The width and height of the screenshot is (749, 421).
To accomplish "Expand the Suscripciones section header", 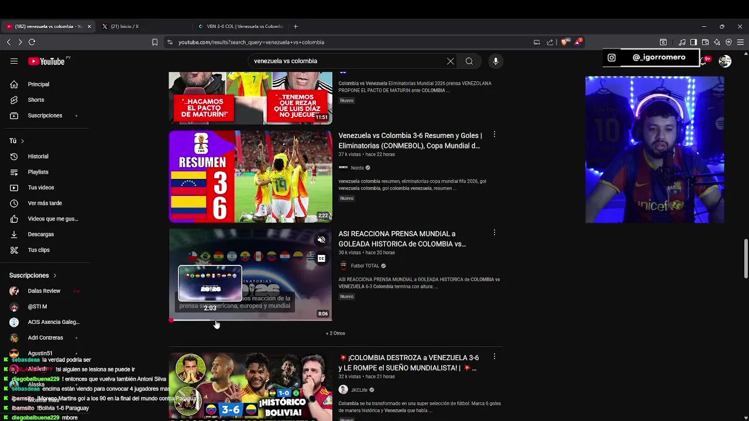I will pos(33,275).
